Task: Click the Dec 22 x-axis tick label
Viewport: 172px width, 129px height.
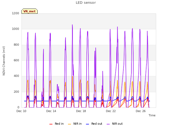Action: (x=111, y=111)
